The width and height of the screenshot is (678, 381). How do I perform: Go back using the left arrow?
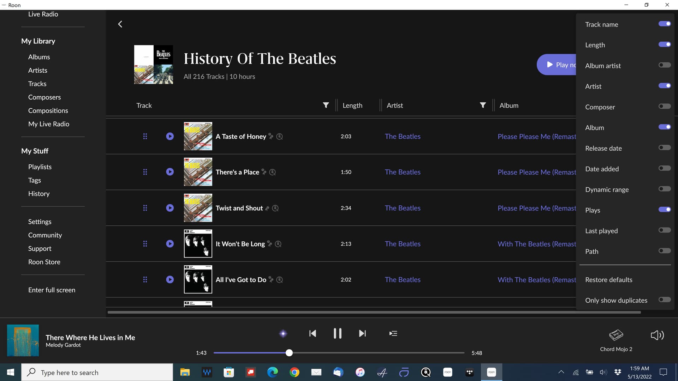coord(120,24)
